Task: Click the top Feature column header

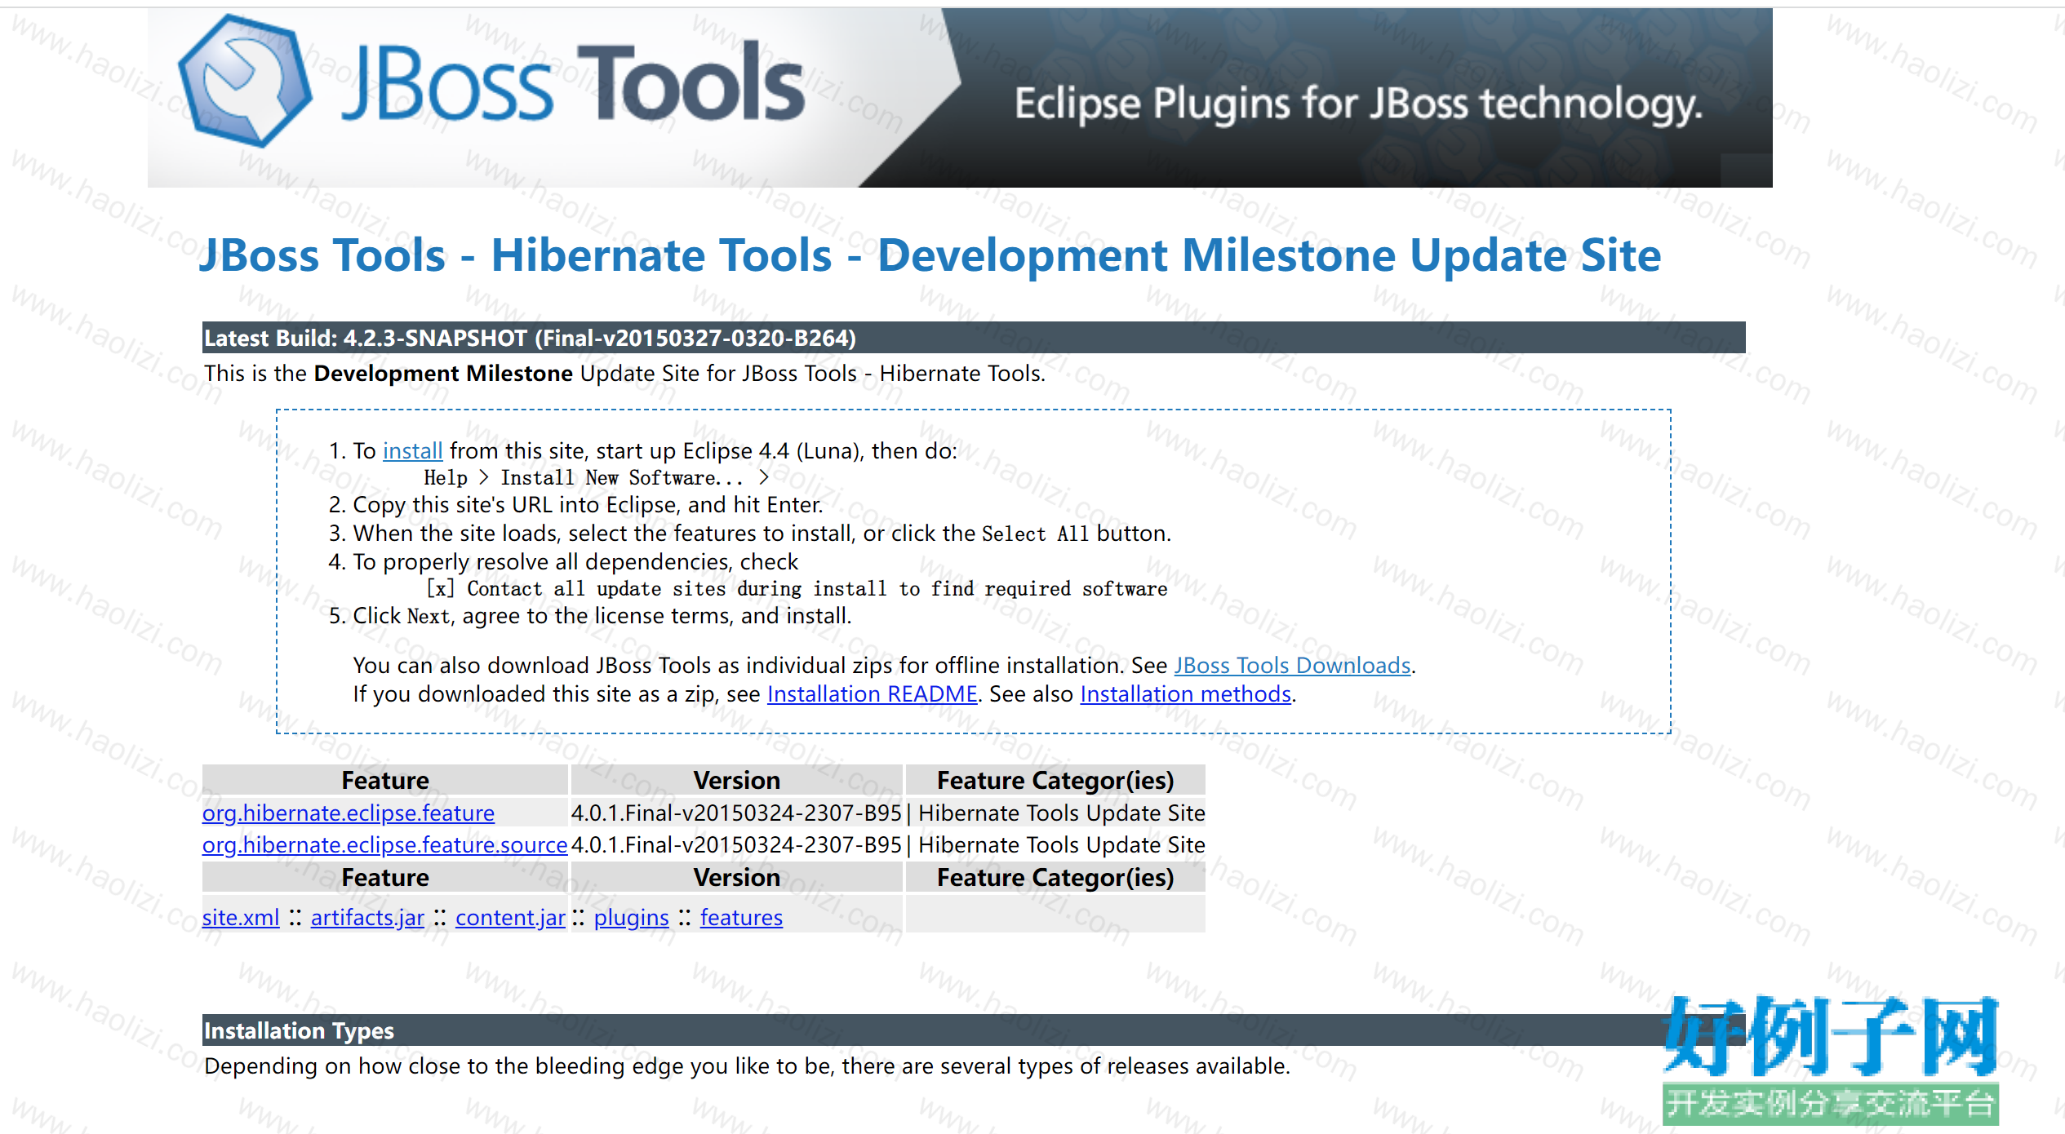Action: pos(385,780)
